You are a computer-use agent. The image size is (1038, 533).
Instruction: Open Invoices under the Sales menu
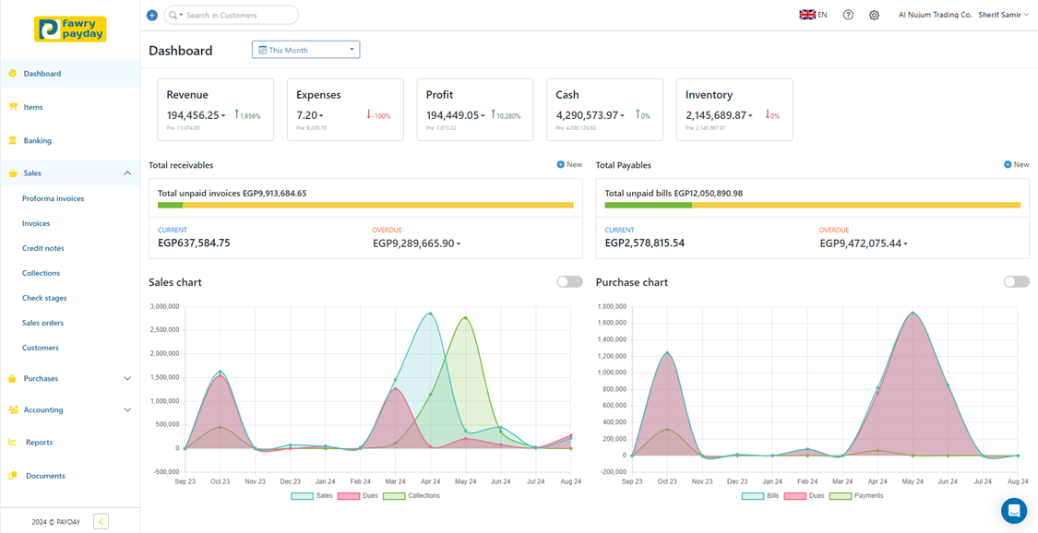pyautogui.click(x=36, y=223)
